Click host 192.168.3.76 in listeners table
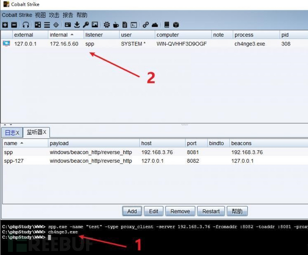 pyautogui.click(x=157, y=152)
